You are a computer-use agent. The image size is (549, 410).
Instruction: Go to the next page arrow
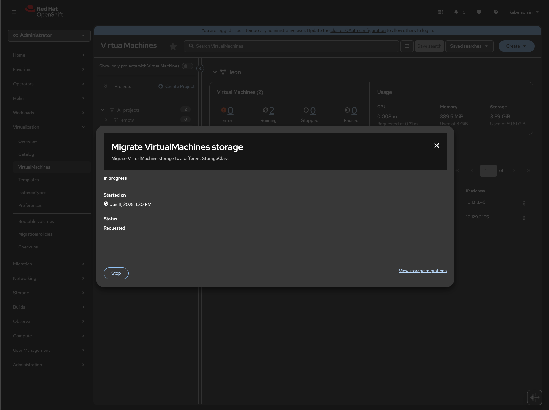point(514,170)
